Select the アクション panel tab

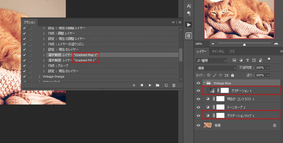[29, 22]
